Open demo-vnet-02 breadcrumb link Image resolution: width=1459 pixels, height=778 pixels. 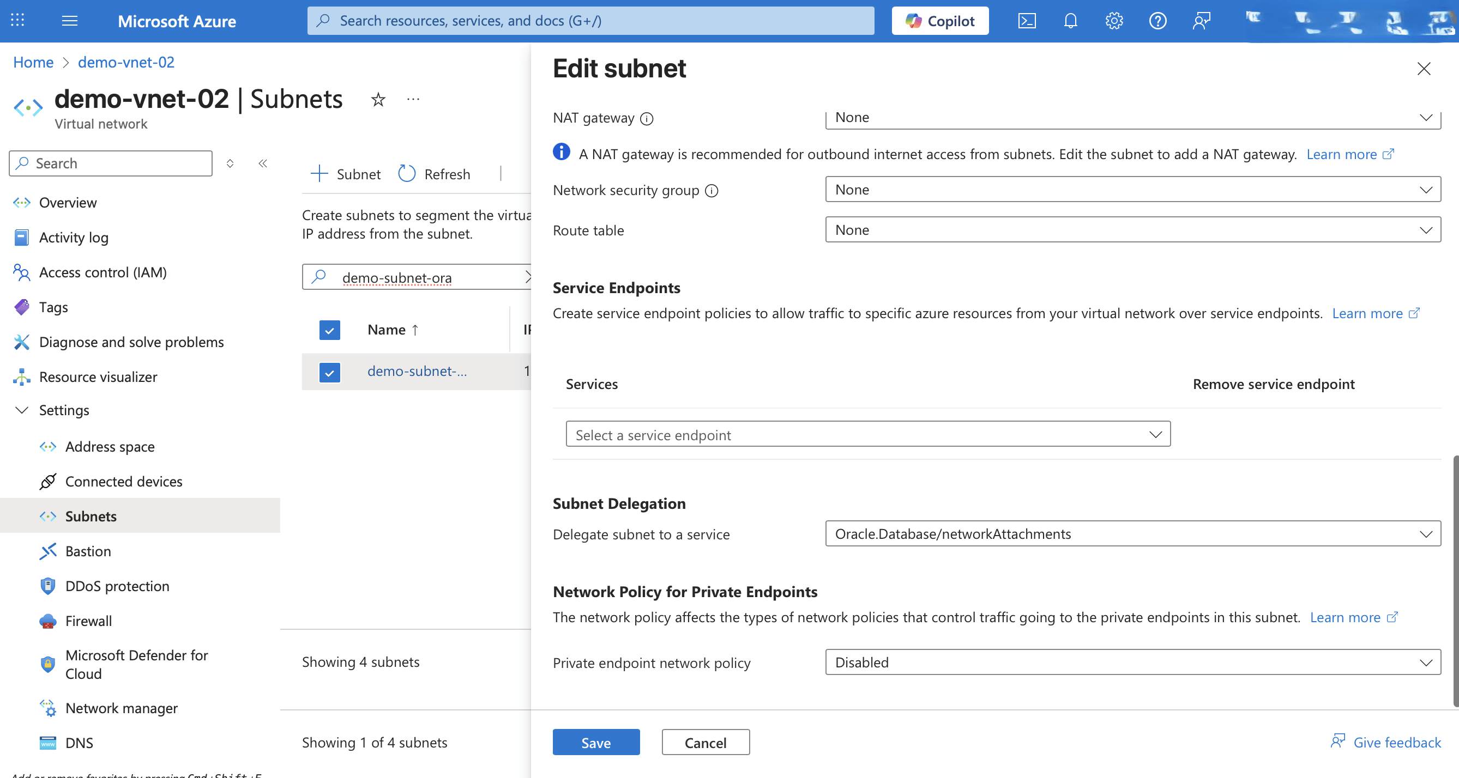tap(126, 62)
